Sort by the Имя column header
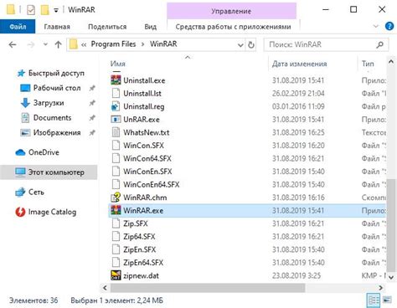The height and width of the screenshot is (308, 397). [117, 64]
